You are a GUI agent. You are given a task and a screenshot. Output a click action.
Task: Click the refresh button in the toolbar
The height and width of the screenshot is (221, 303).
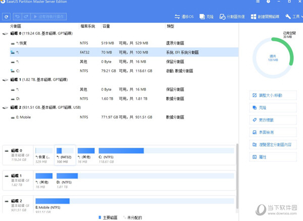tap(6, 17)
